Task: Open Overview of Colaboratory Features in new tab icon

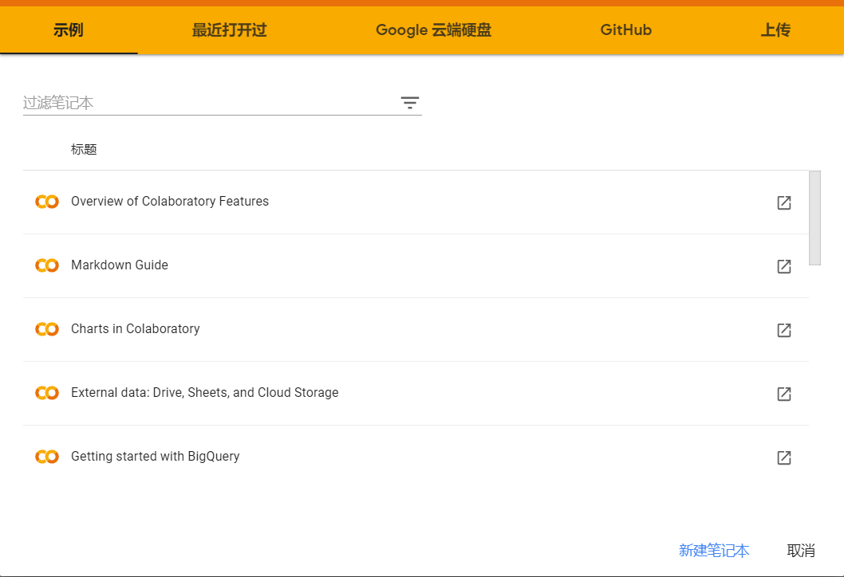Action: coord(784,202)
